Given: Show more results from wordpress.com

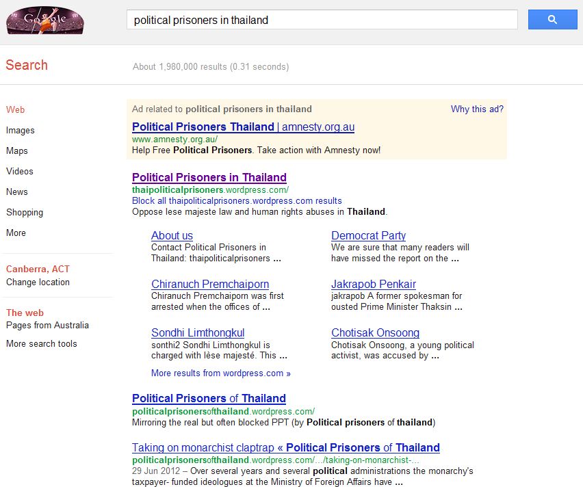Looking at the screenshot, I should [221, 373].
